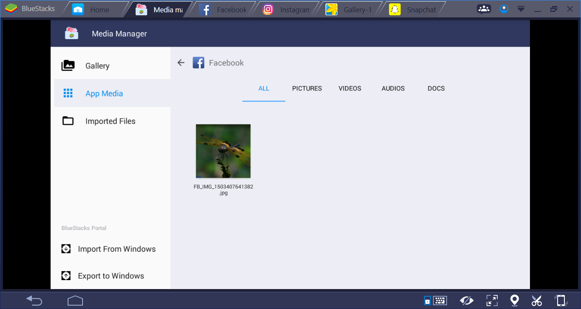This screenshot has height=309, width=581.
Task: Click the Facebook logo in header
Action: pos(199,63)
